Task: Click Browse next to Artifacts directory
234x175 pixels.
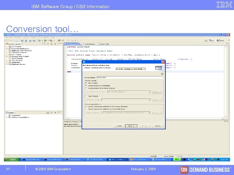Action: pyautogui.click(x=156, y=113)
